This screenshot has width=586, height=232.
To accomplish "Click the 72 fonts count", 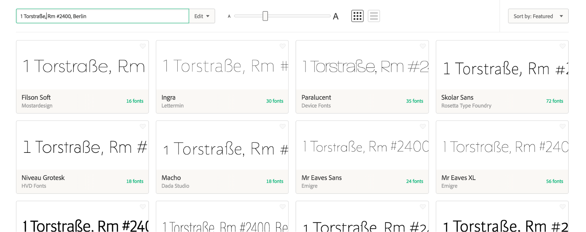I will pos(555,101).
